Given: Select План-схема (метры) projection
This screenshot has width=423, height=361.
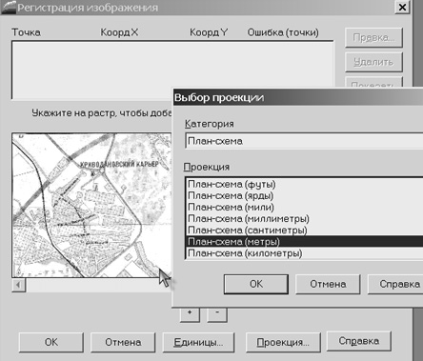Looking at the screenshot, I should click(x=304, y=242).
